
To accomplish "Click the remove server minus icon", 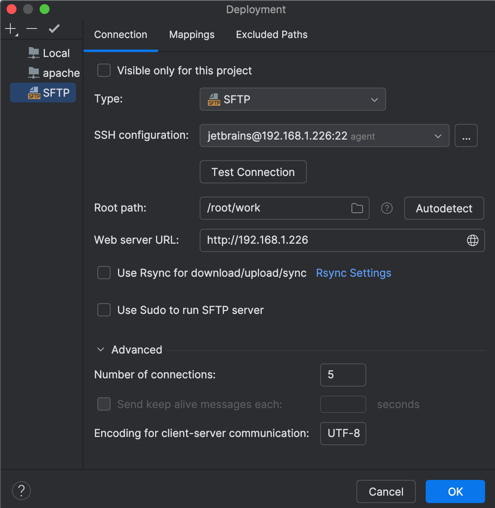I will pos(32,29).
